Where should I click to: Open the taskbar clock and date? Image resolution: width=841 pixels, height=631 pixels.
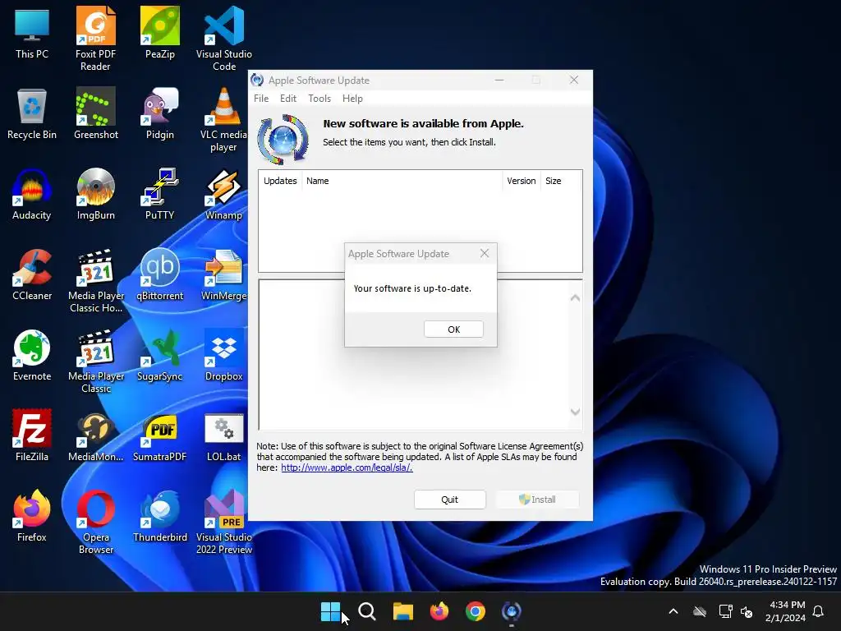click(786, 611)
